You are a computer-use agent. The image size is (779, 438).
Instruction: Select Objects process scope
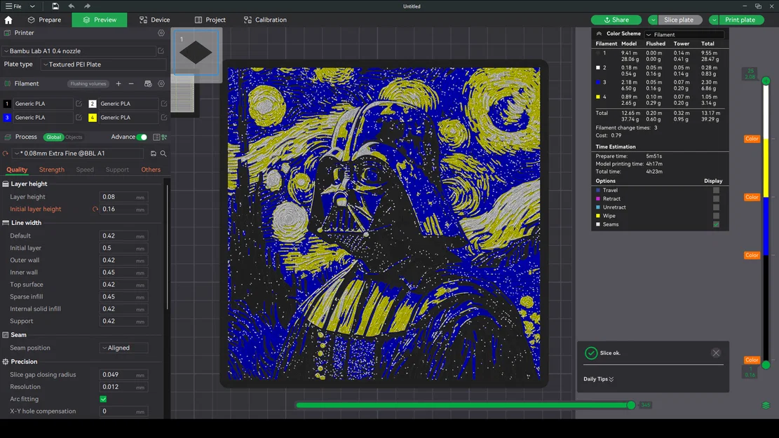click(x=74, y=137)
